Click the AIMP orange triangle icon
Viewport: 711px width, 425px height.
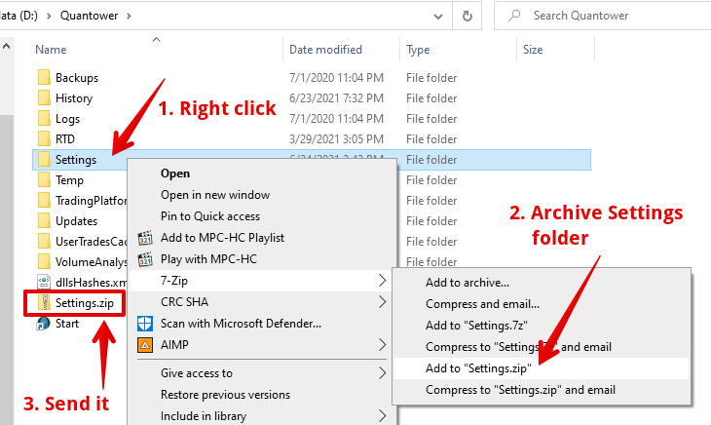coord(145,344)
